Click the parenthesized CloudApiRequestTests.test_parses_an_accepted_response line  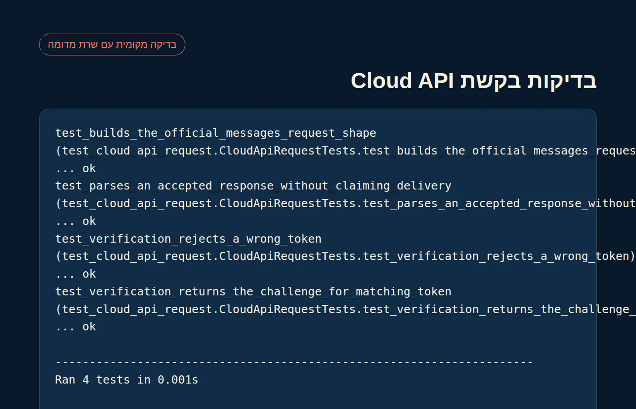point(346,204)
